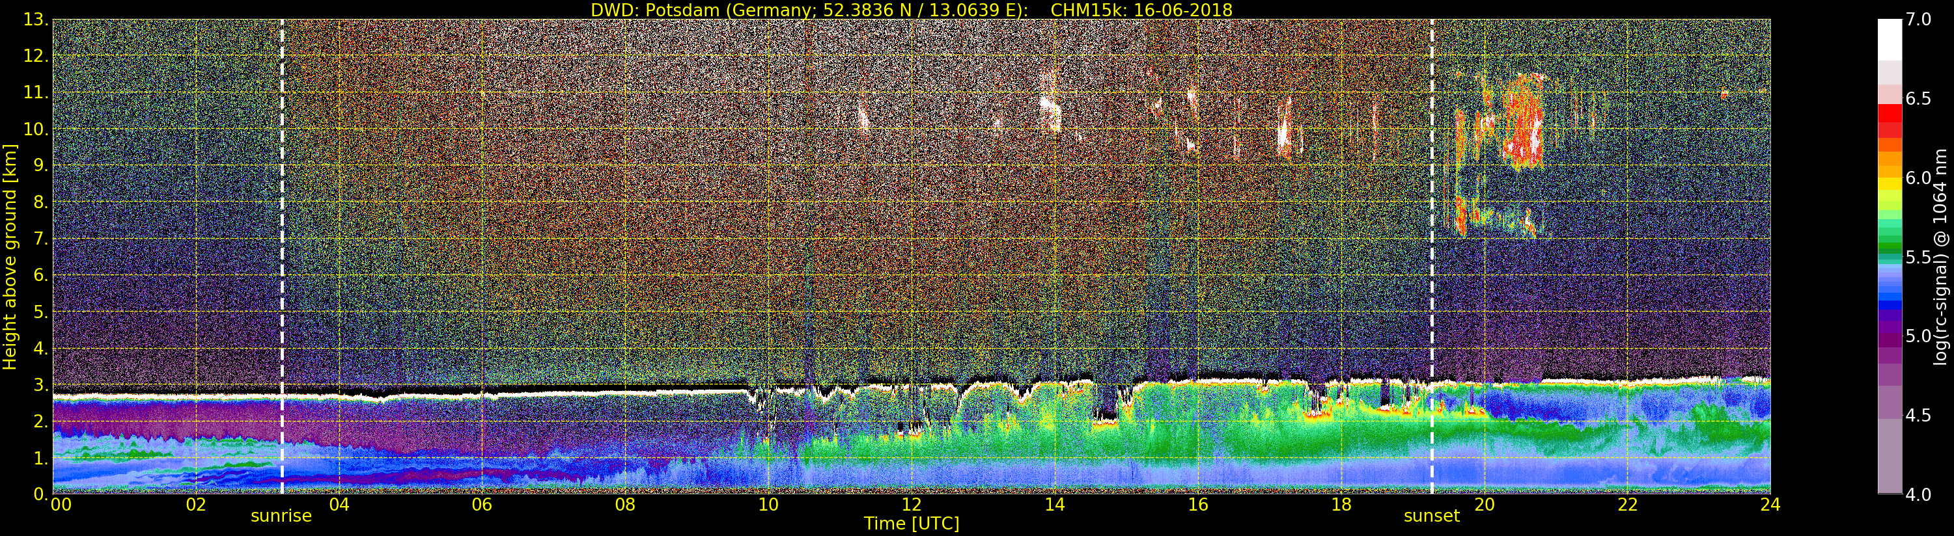This screenshot has width=1954, height=536.
Task: Click the 'Height above ground [km]' axis label
Action: (x=10, y=256)
